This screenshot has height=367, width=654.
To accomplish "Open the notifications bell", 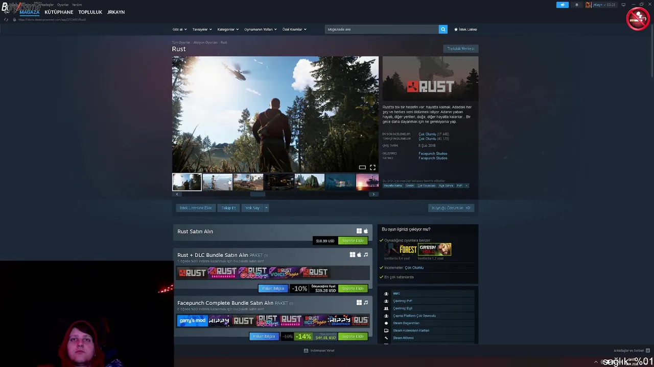I will [x=577, y=5].
